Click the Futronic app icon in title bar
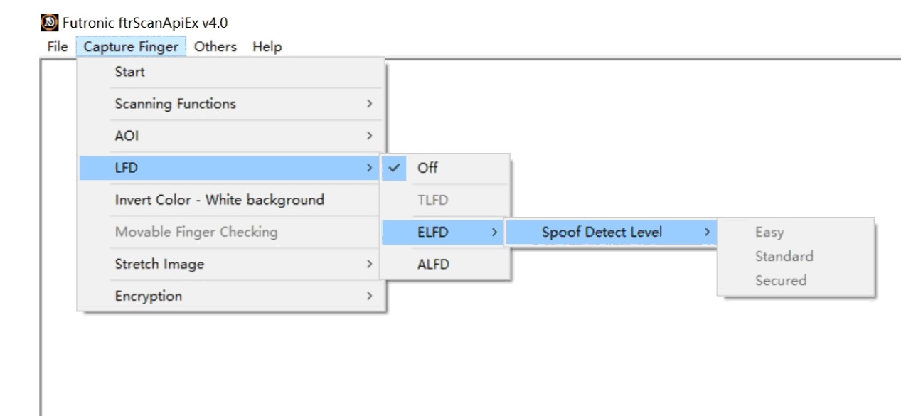Viewport: 901px width, 416px height. coord(50,23)
